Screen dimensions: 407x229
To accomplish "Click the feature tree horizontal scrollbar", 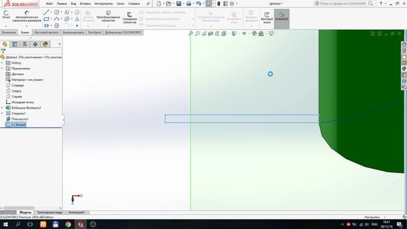I will tap(18, 208).
